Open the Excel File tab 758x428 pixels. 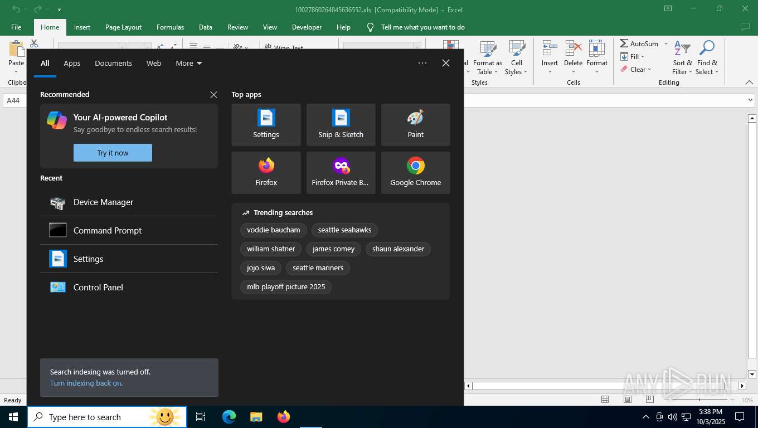pos(16,27)
